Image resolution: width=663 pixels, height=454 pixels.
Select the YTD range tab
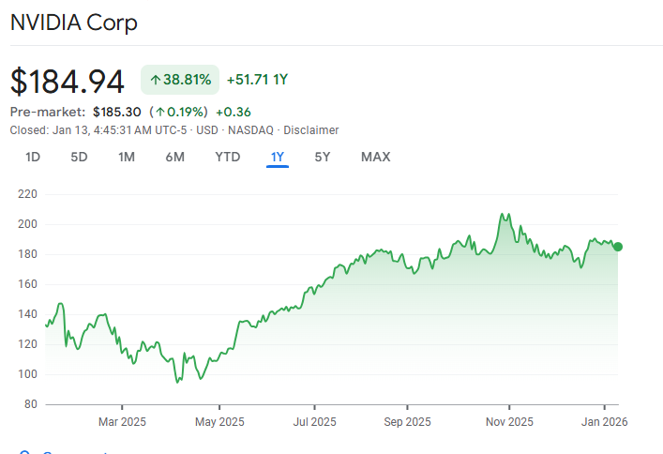point(227,157)
